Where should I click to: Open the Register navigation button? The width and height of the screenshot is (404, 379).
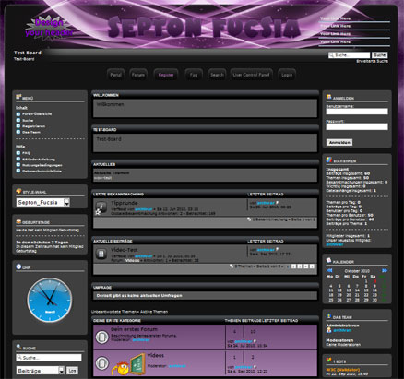166,75
